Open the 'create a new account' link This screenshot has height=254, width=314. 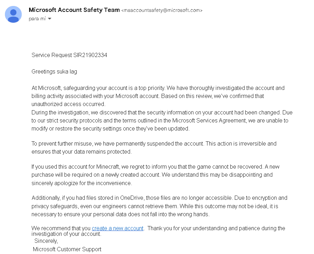(117, 228)
